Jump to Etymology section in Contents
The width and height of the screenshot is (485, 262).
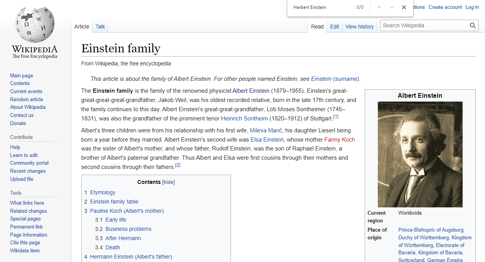(x=103, y=192)
